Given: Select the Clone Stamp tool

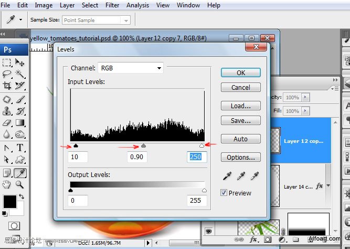Looking at the screenshot, I should pyautogui.click(x=7, y=111).
